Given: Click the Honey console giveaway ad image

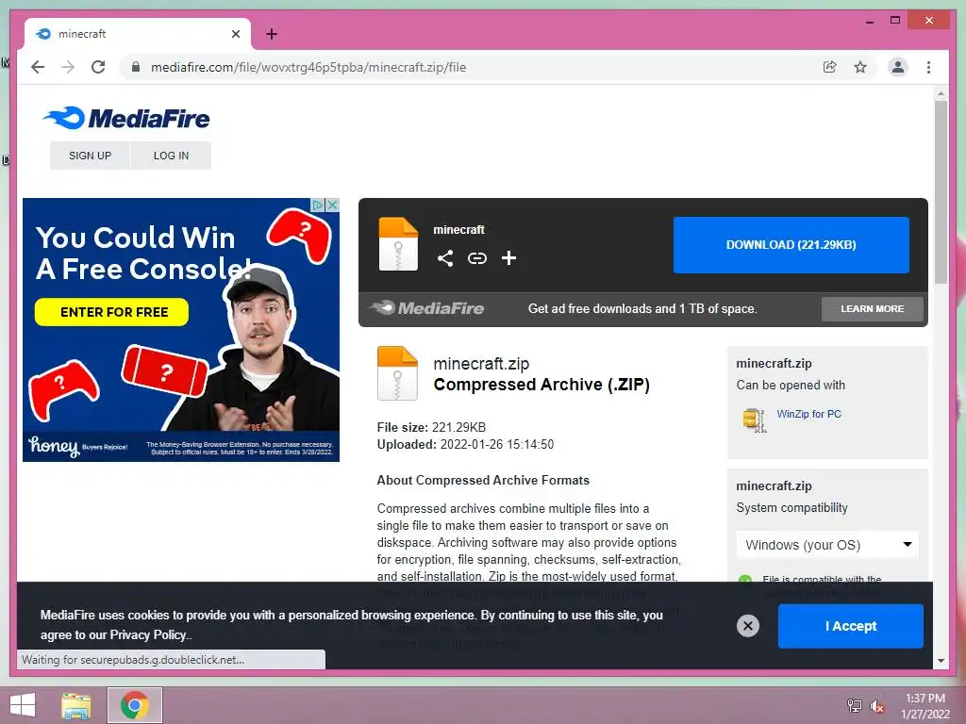Looking at the screenshot, I should click(x=181, y=330).
